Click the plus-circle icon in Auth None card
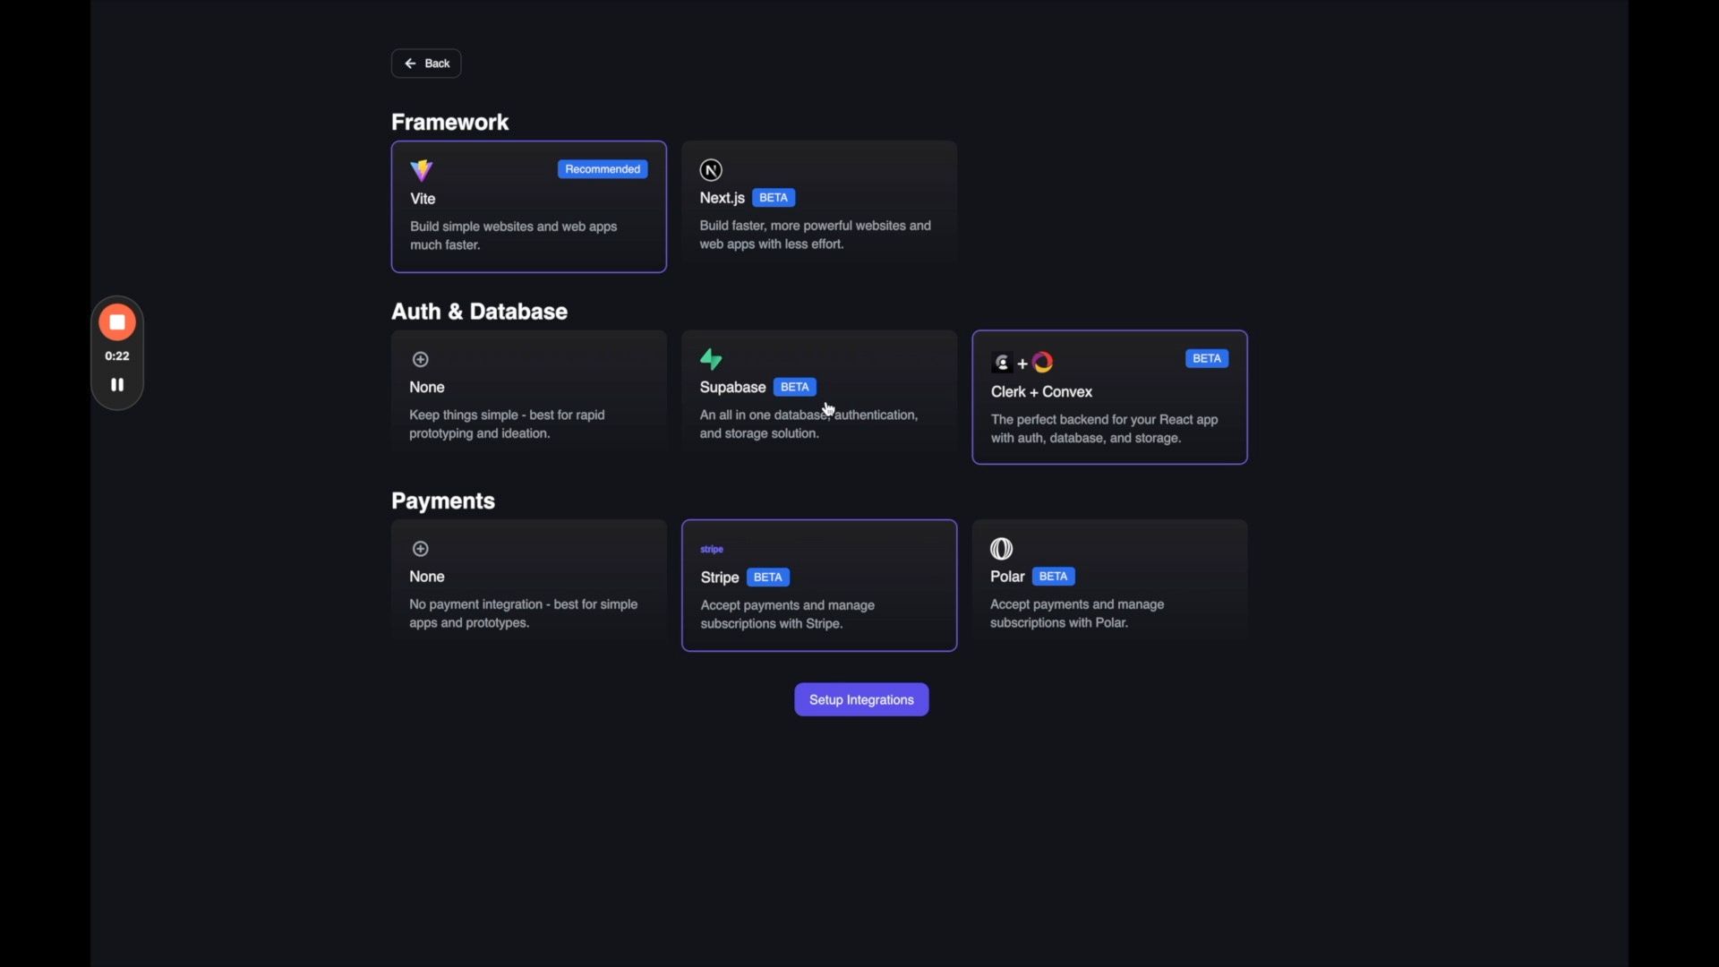The width and height of the screenshot is (1719, 967). pos(420,359)
